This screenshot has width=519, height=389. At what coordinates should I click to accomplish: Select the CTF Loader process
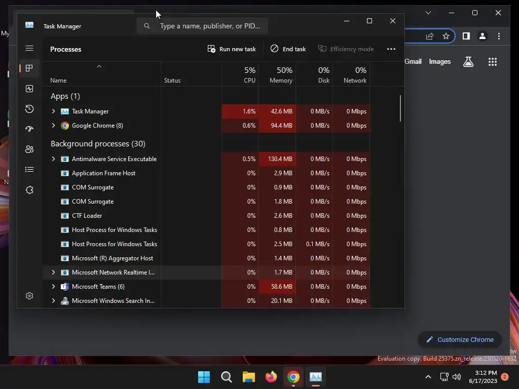206,216
